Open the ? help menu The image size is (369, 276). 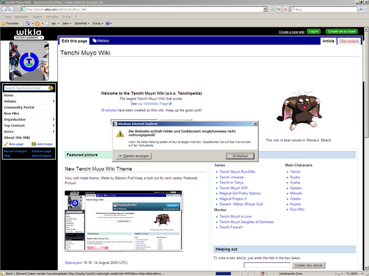coord(76,17)
